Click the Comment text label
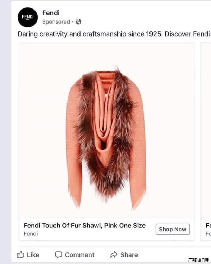 [x=80, y=255]
